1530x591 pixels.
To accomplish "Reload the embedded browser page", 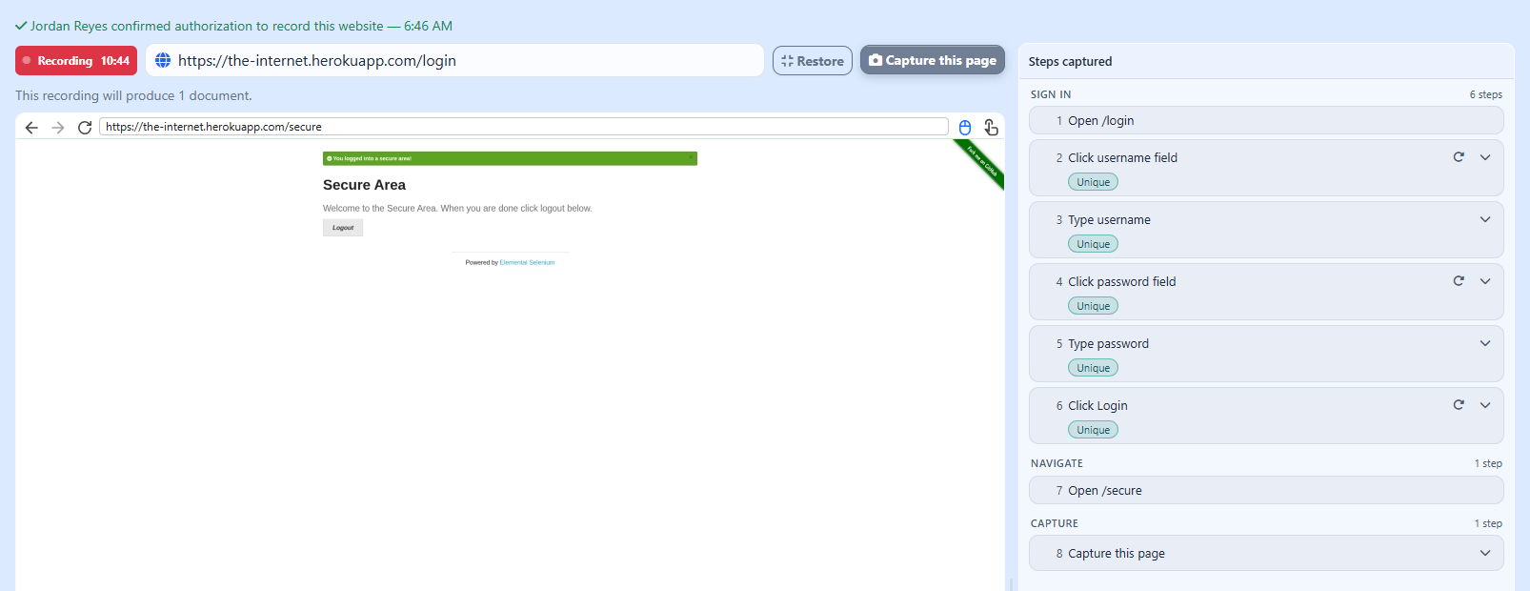I will [x=85, y=128].
